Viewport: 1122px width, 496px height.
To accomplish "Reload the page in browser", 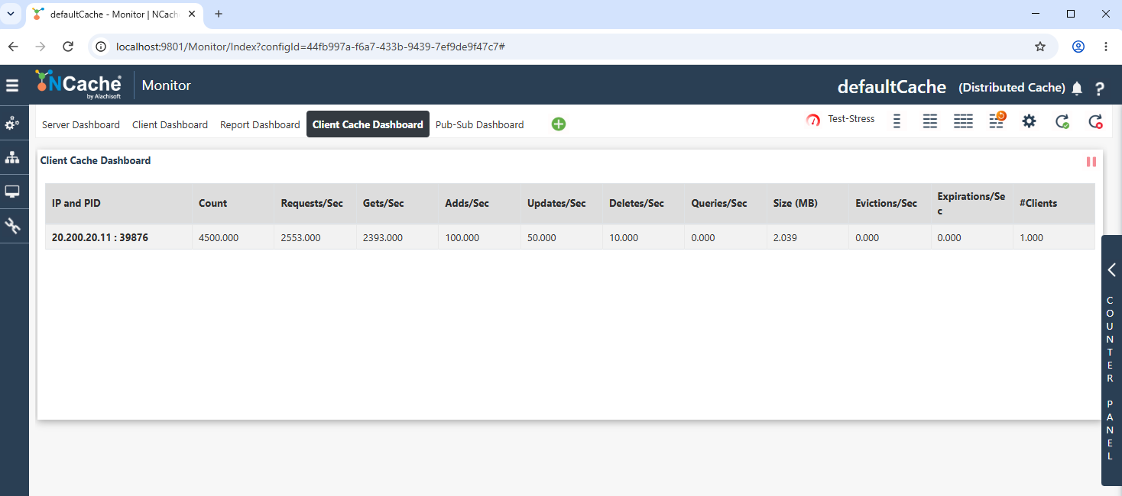I will pyautogui.click(x=68, y=47).
